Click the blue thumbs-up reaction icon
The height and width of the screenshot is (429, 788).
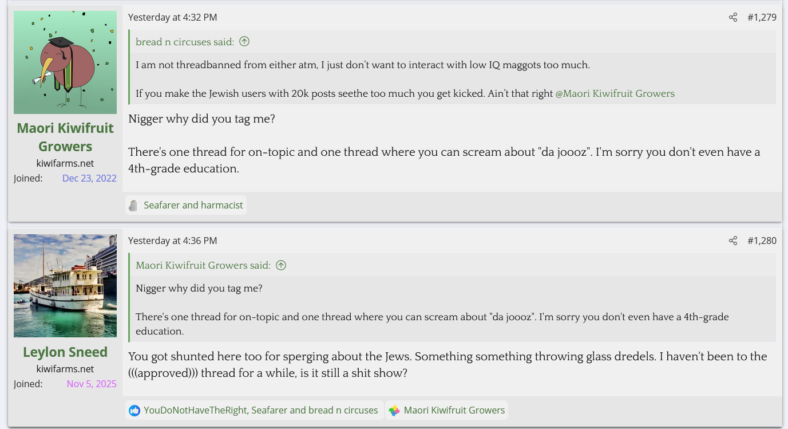(134, 410)
